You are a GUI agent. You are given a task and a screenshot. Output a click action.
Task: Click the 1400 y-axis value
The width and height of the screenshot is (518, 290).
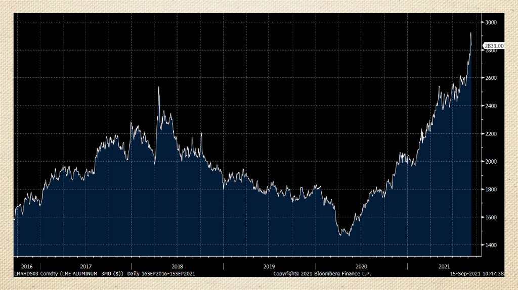491,245
